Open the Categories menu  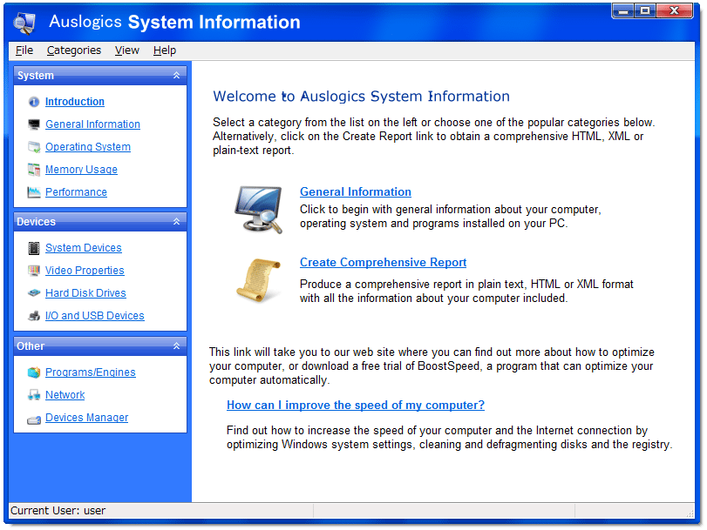pyautogui.click(x=74, y=50)
